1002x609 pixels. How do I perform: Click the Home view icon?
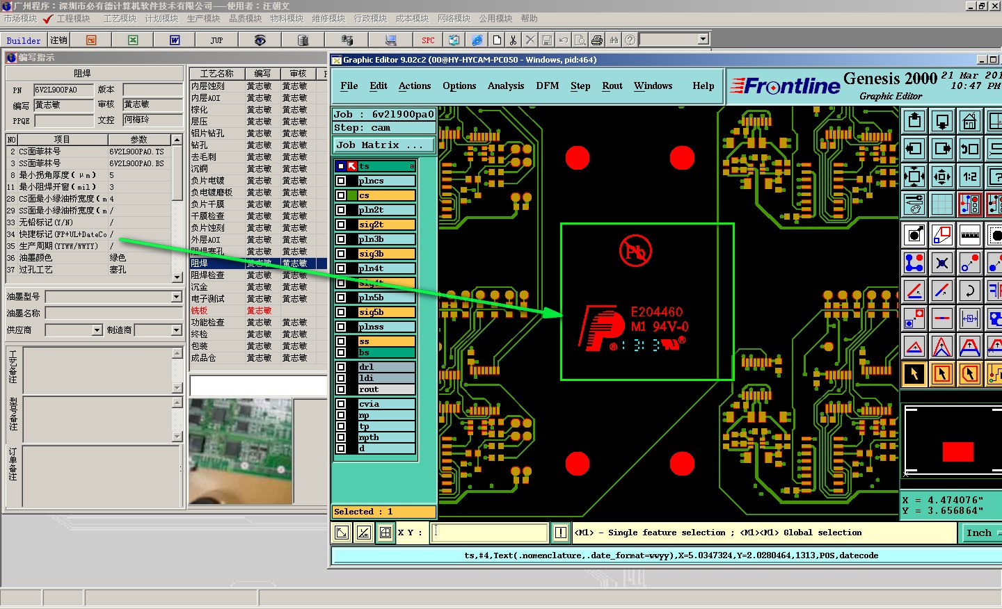coord(970,121)
